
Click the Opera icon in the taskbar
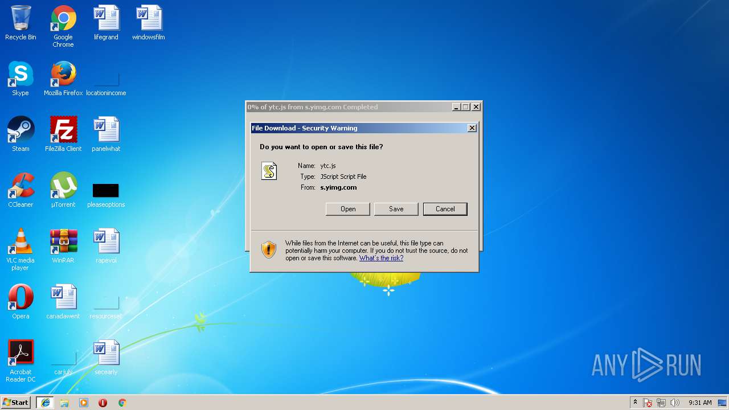click(103, 403)
